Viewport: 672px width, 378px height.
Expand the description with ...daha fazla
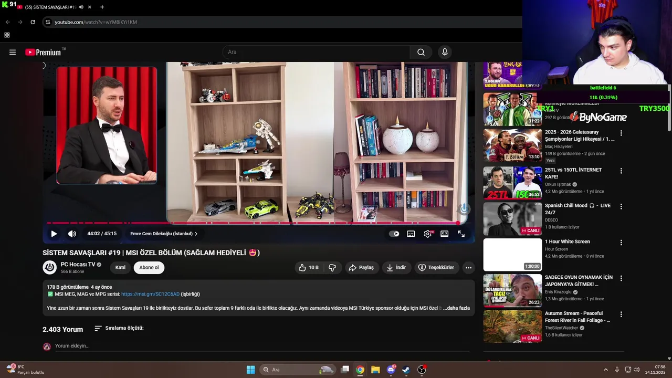coord(456,308)
